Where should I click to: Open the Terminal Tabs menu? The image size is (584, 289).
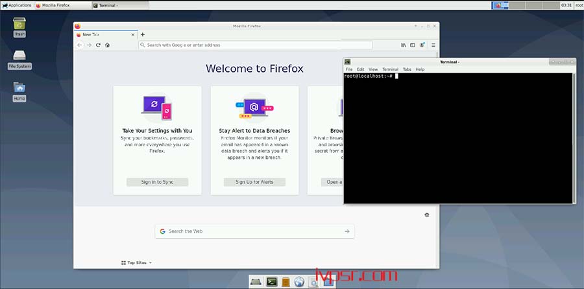tap(407, 69)
